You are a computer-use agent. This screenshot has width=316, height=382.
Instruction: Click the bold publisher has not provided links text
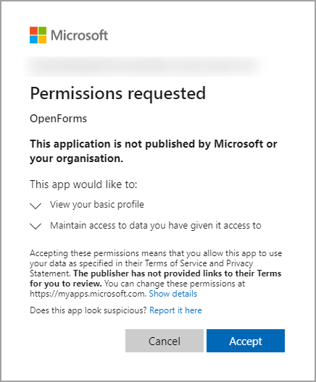[155, 279]
